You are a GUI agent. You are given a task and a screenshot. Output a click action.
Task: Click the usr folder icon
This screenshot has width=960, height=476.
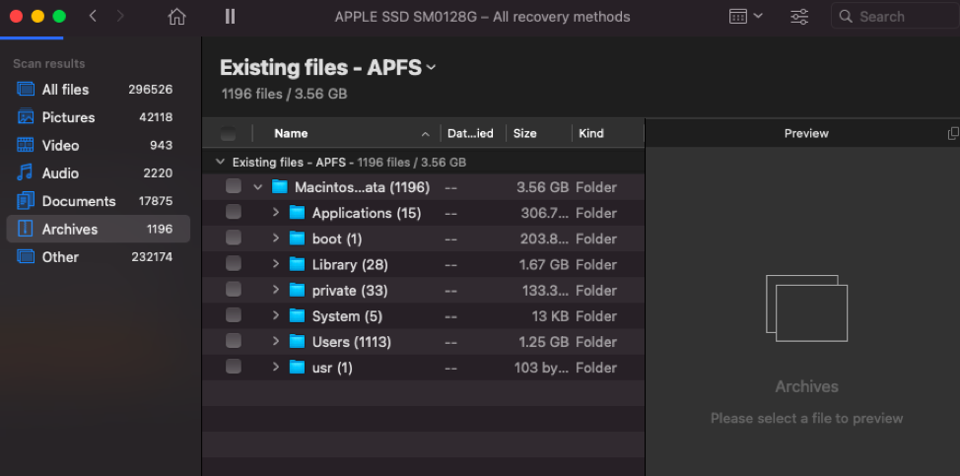[297, 367]
